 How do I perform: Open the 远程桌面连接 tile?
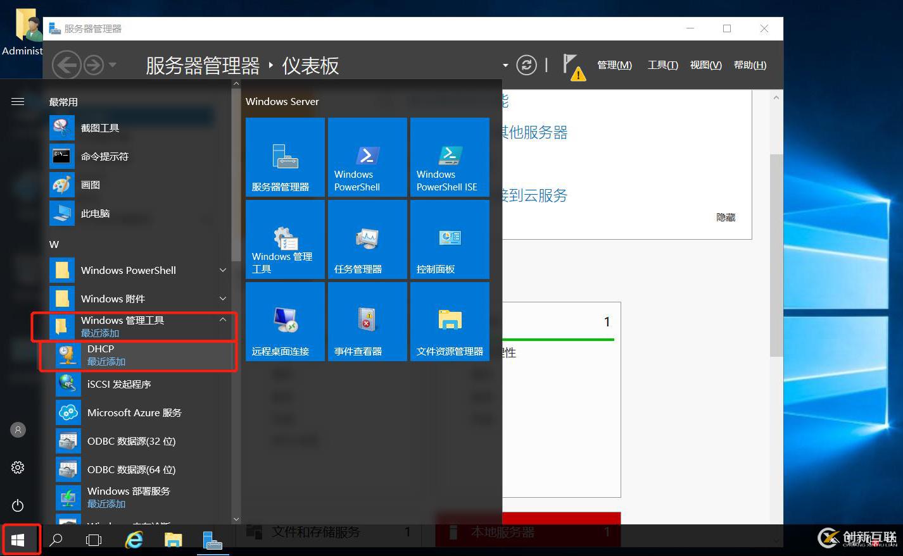point(285,321)
